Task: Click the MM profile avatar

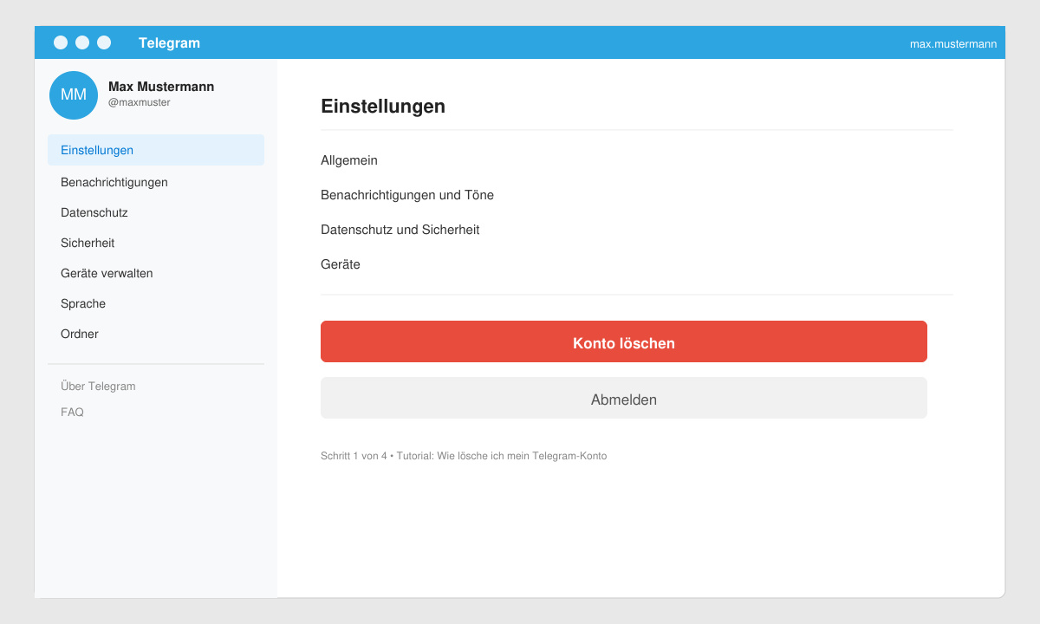Action: pyautogui.click(x=74, y=95)
